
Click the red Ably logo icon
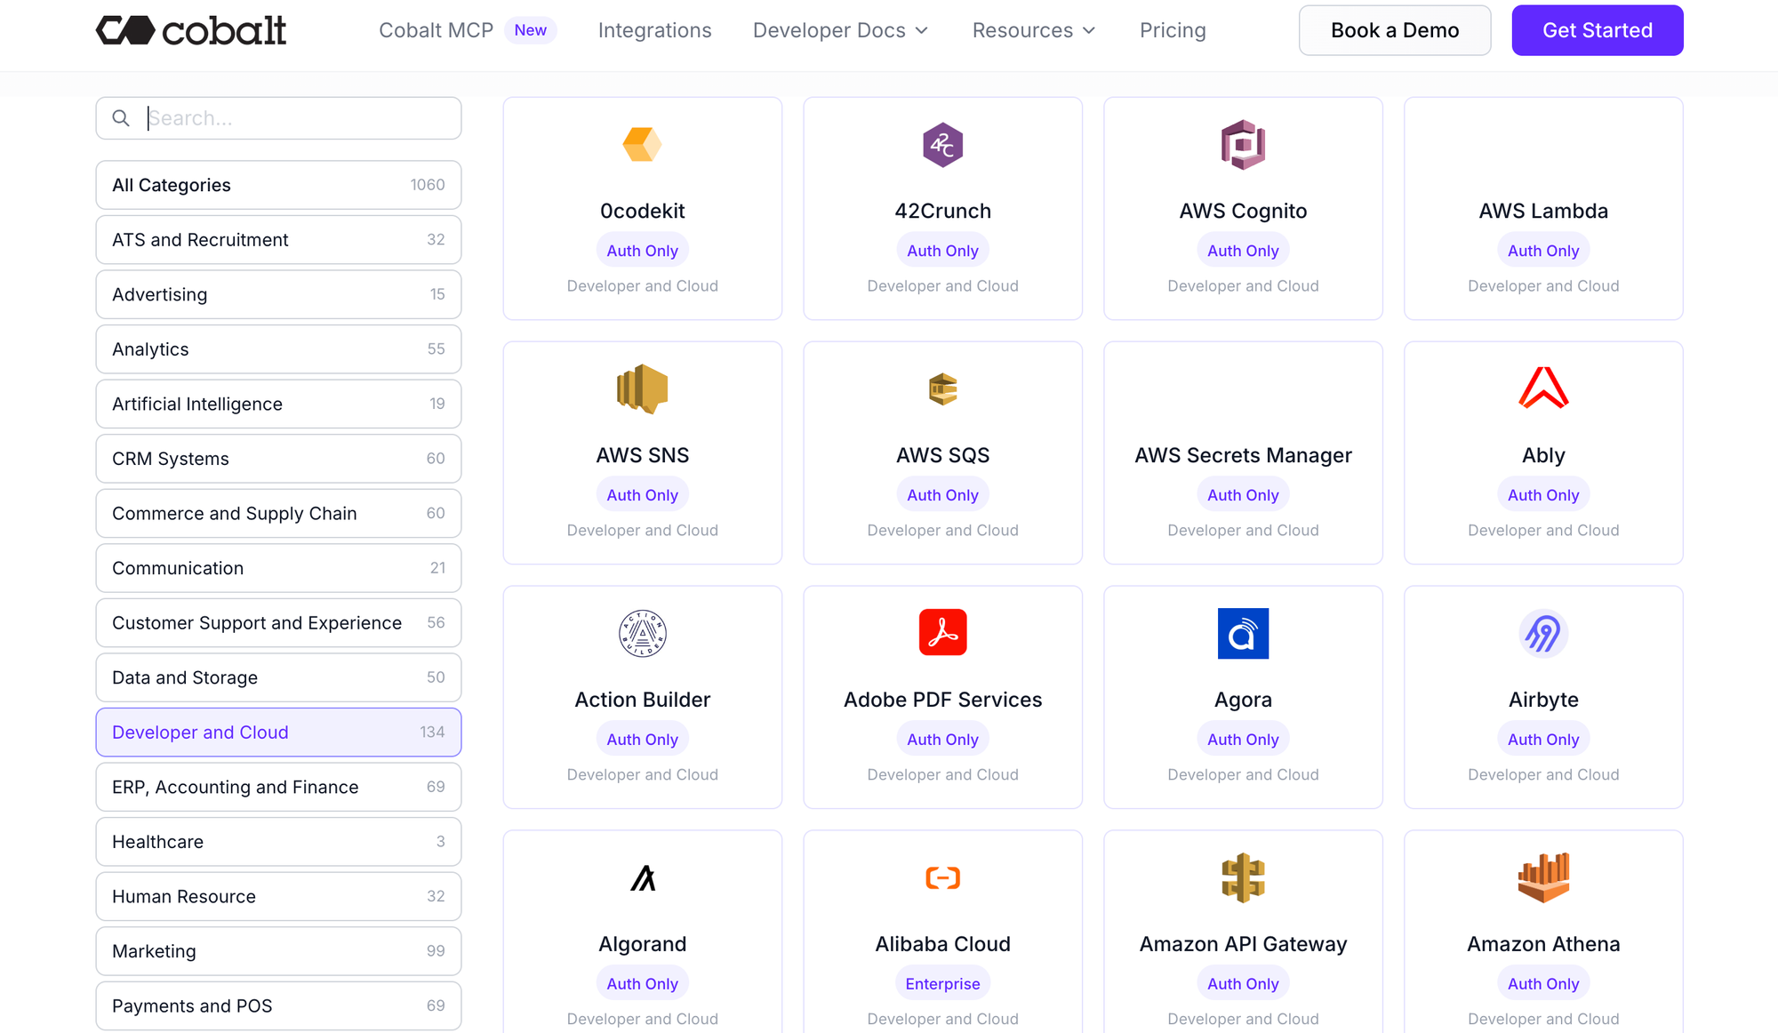pyautogui.click(x=1543, y=388)
